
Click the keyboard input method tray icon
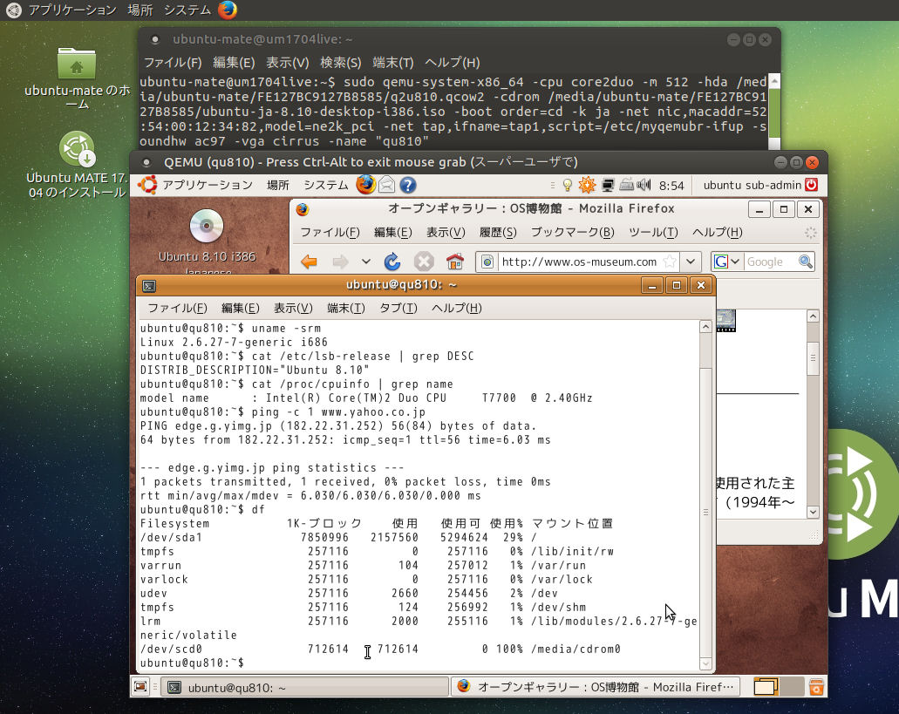click(627, 185)
